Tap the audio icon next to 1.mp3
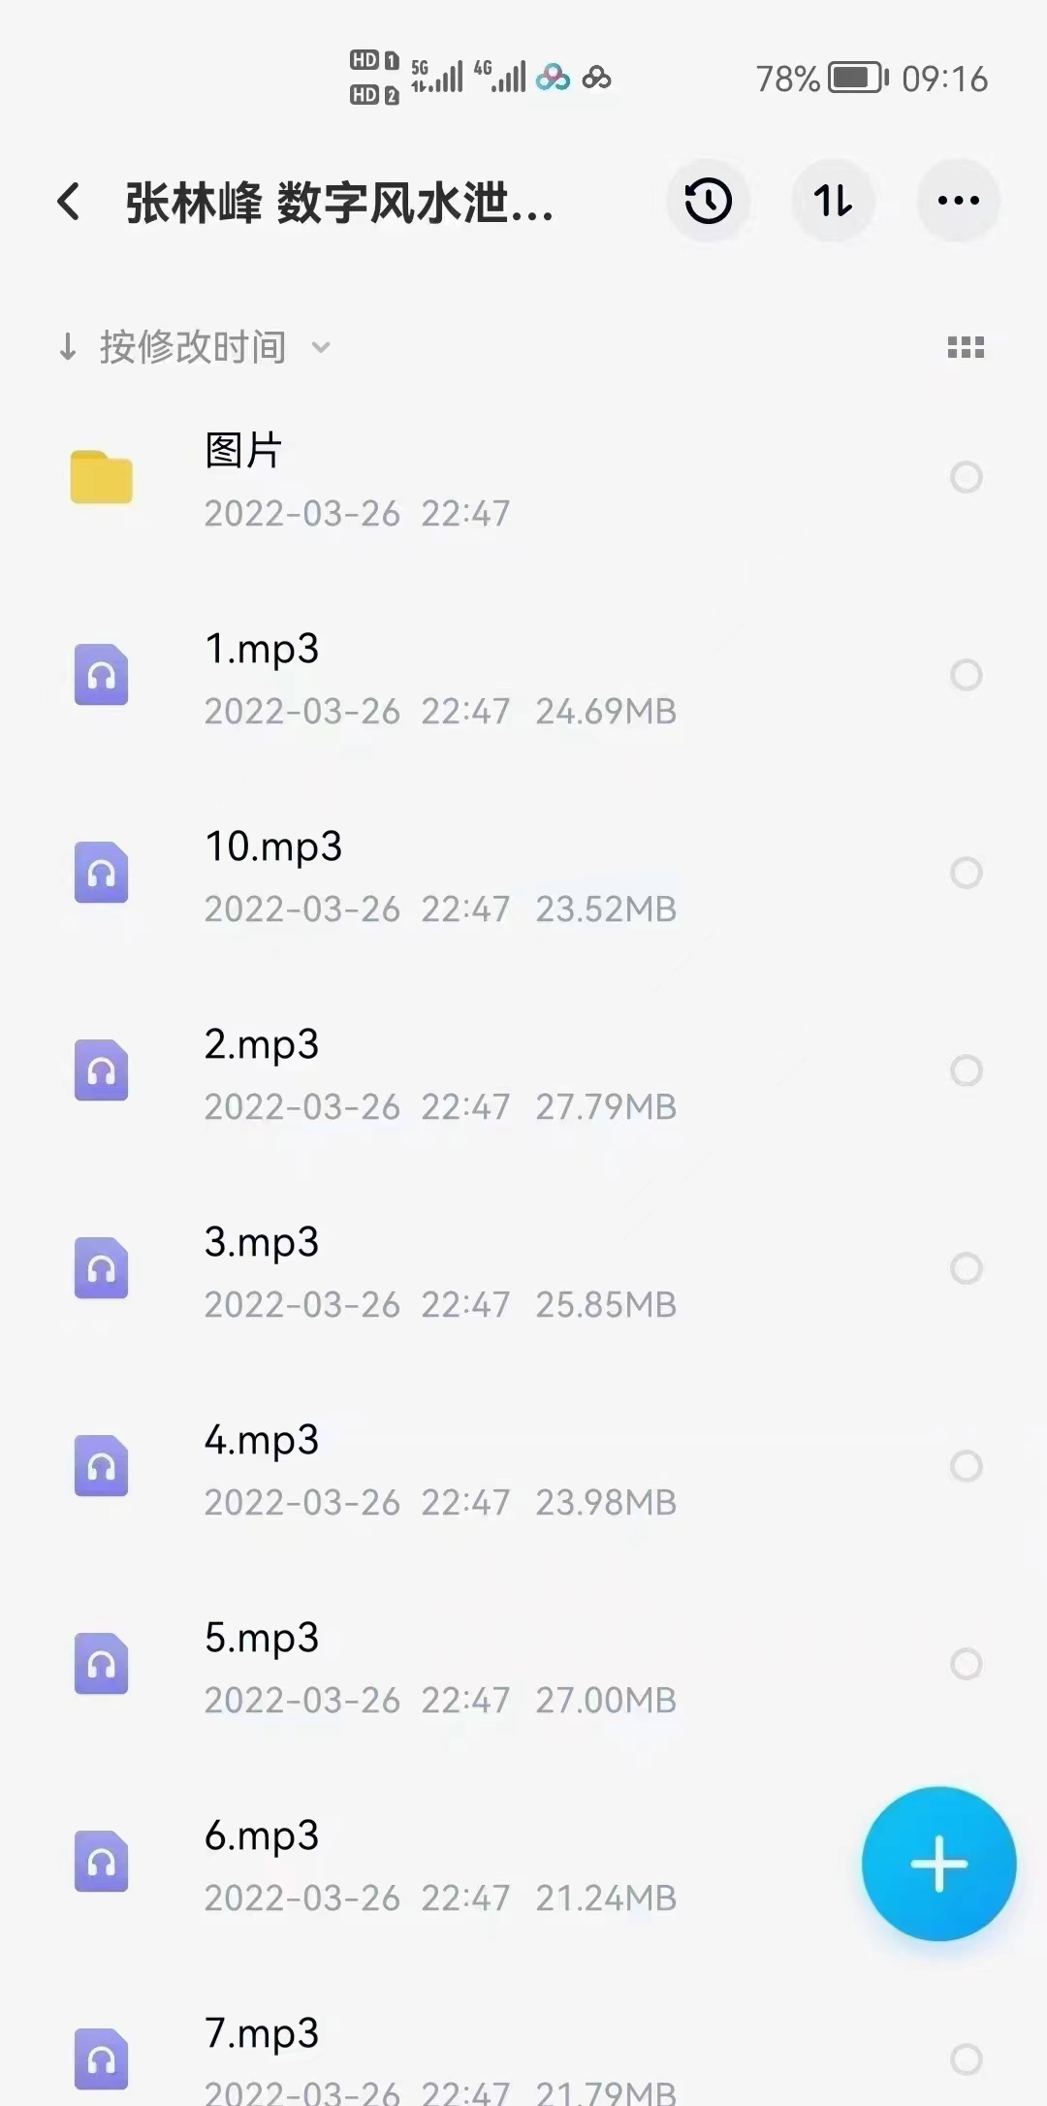 pyautogui.click(x=101, y=676)
